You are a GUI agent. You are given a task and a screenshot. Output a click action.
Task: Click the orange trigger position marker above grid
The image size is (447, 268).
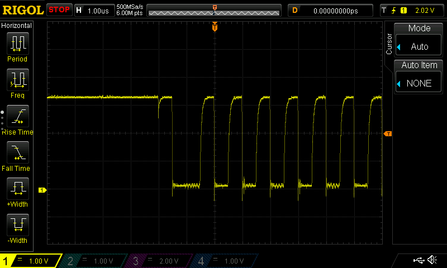point(215,27)
